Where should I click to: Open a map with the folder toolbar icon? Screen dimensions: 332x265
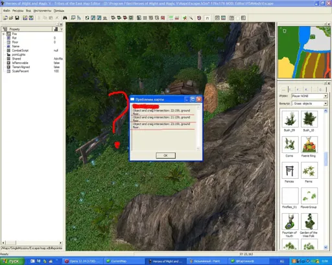coord(11,18)
